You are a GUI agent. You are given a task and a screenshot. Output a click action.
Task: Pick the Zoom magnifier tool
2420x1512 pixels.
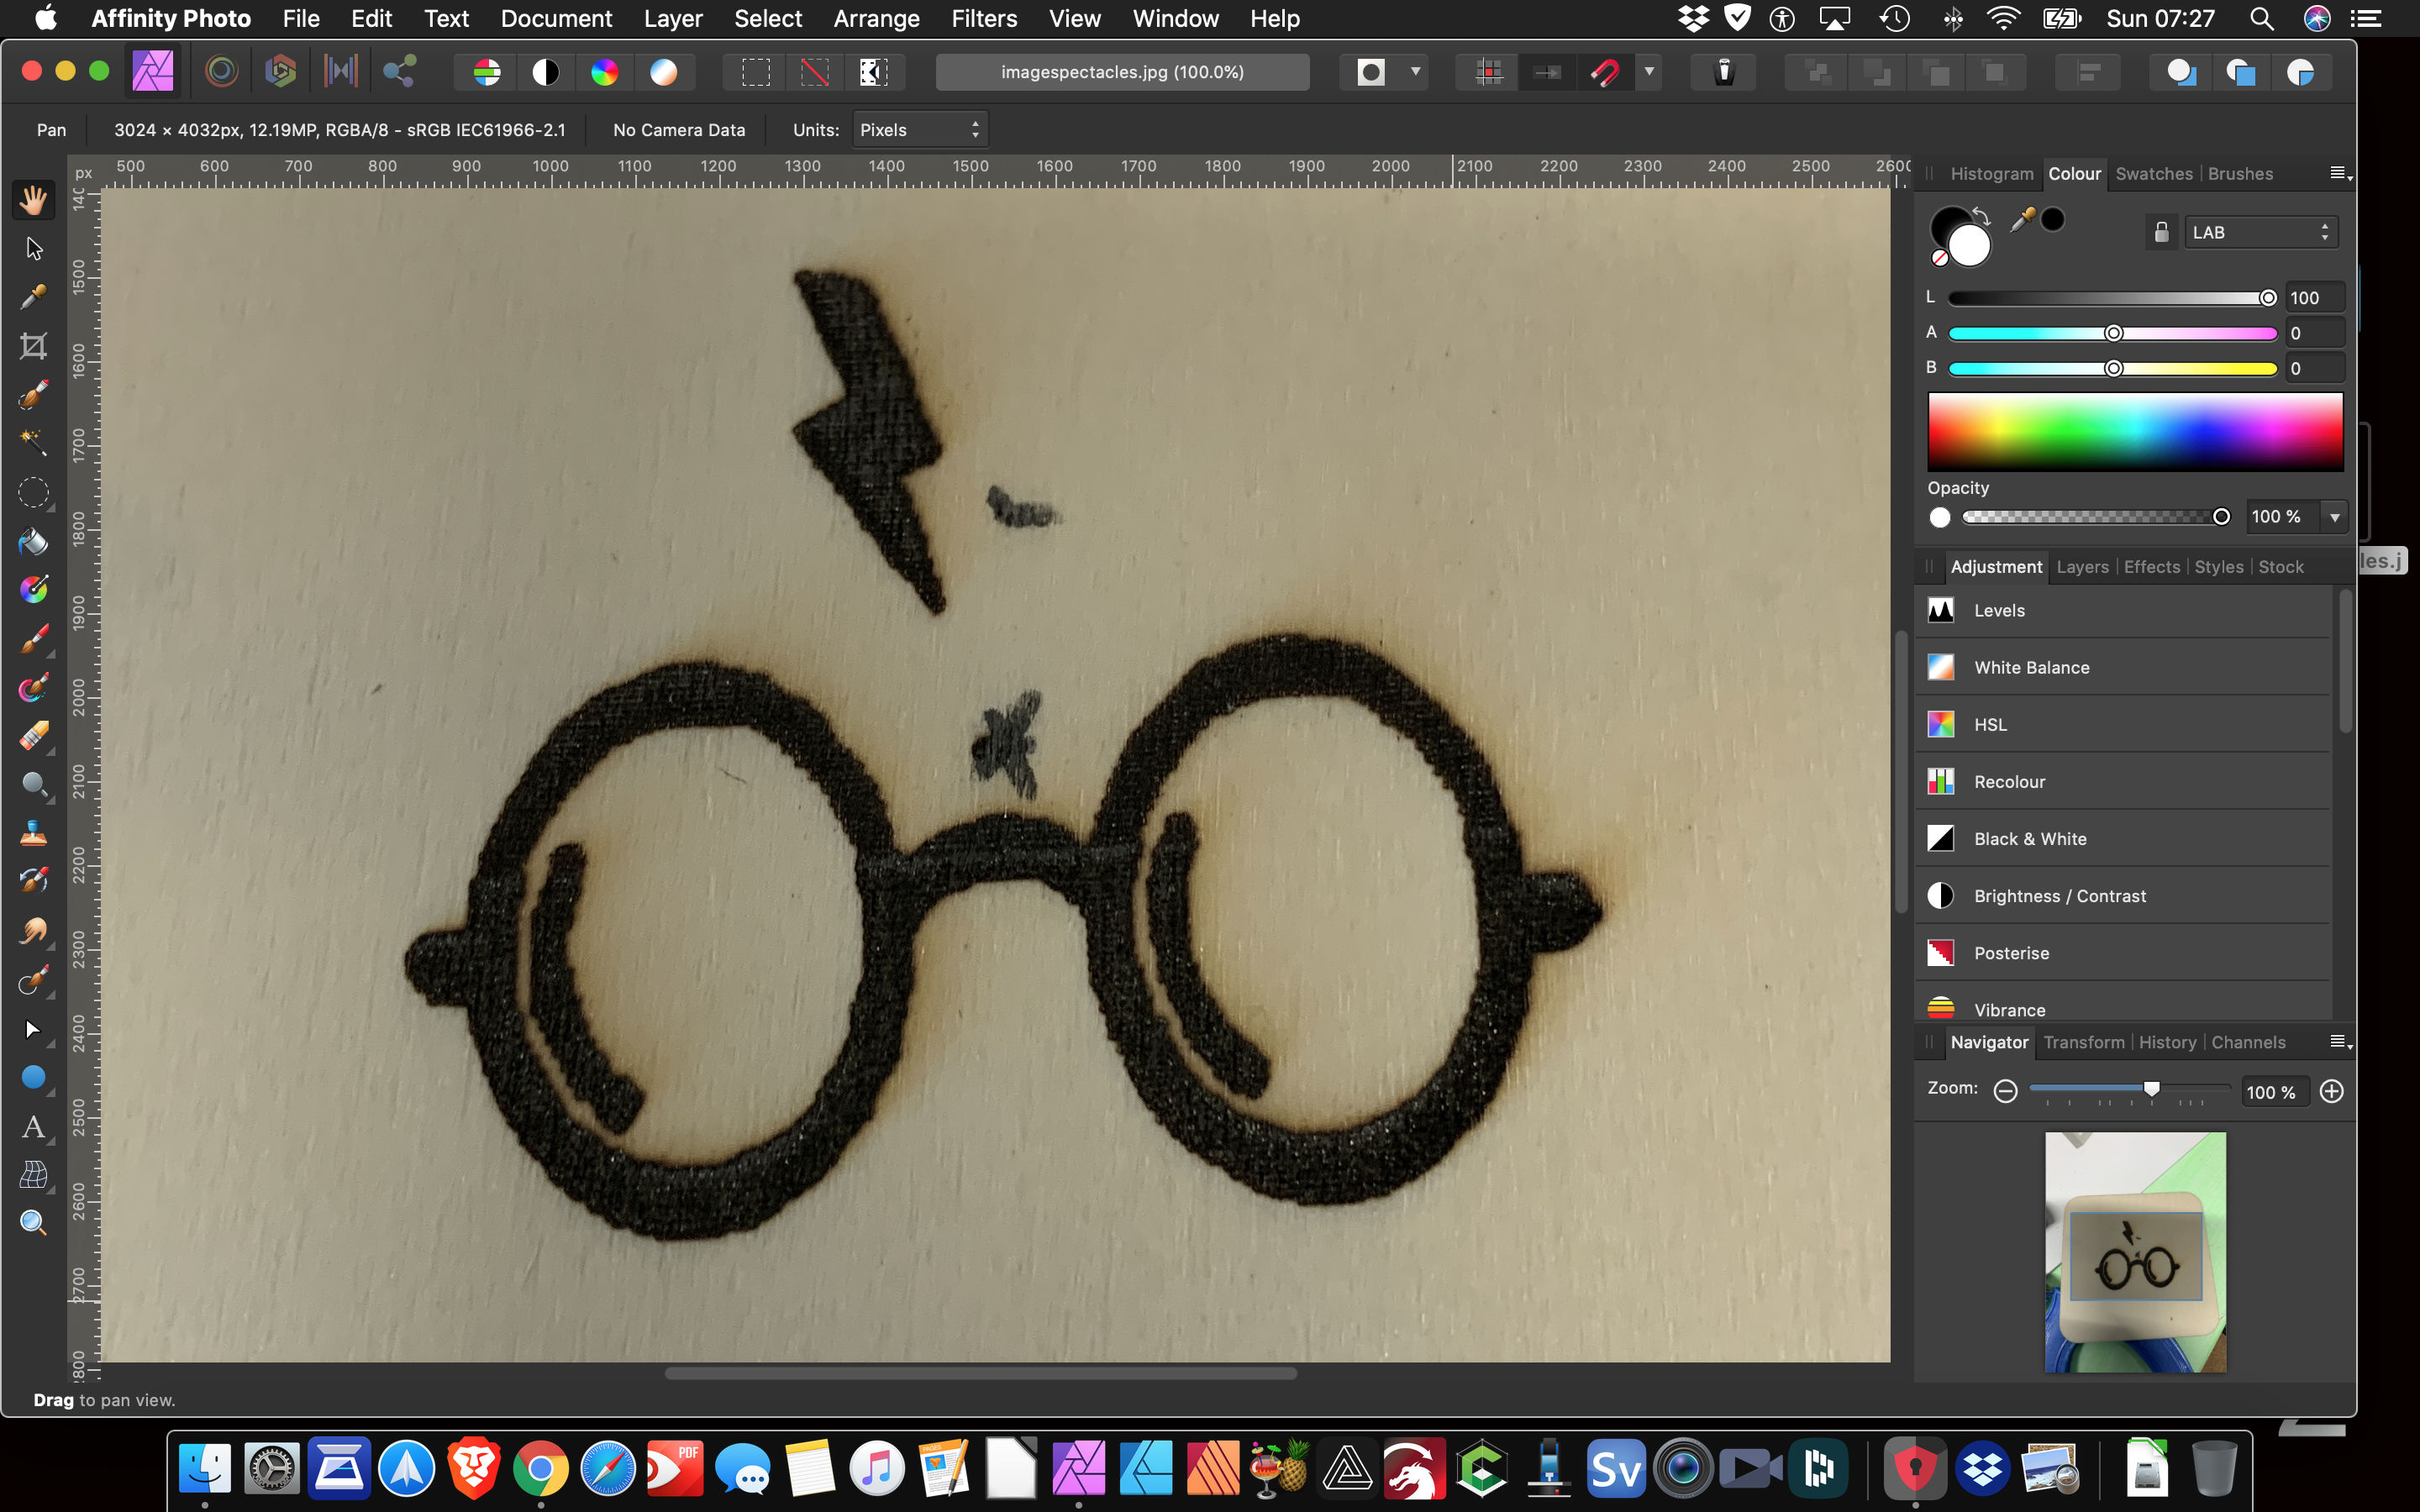[x=33, y=1222]
